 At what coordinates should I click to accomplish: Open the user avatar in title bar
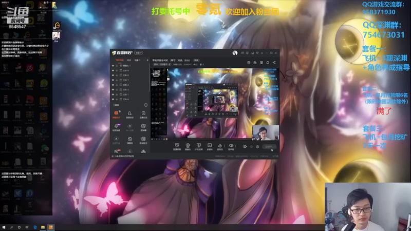click(x=235, y=53)
